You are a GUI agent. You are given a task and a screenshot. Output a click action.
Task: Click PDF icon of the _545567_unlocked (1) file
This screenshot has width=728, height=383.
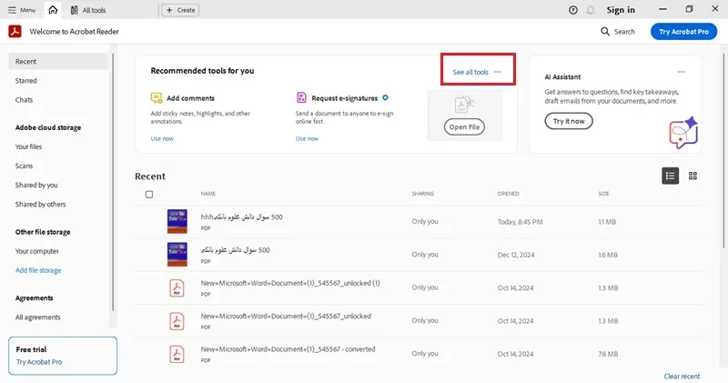[x=177, y=287]
